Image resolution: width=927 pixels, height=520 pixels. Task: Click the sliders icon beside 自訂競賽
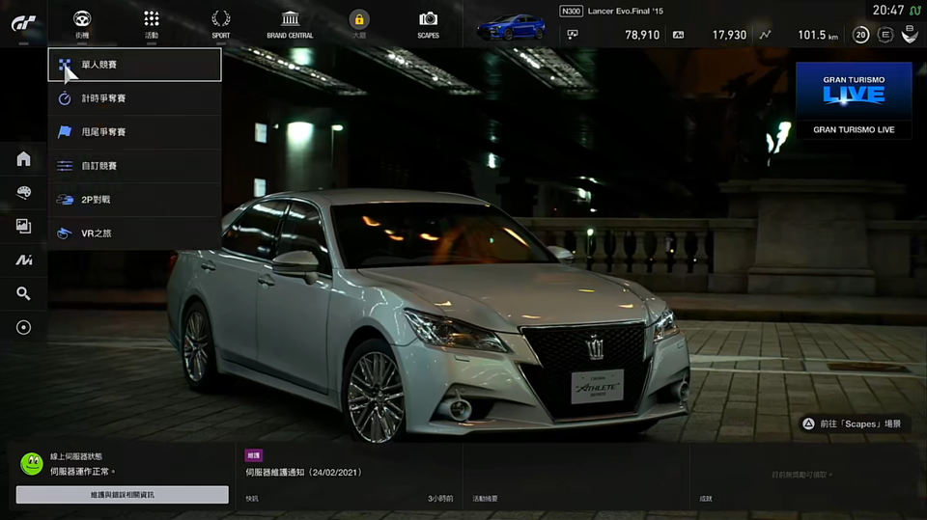click(x=65, y=166)
